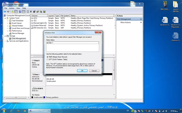This screenshot has height=113, width=182.
Task: Click the Open folder toolbar icon
Action: [x=38, y=12]
